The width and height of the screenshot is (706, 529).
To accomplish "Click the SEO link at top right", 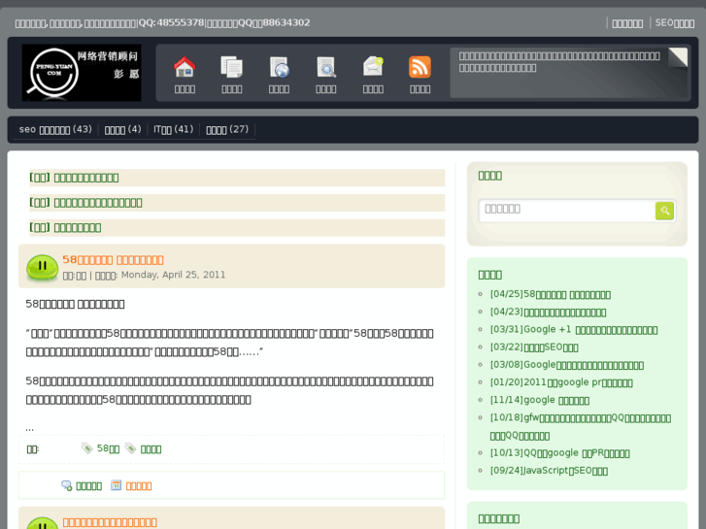I will (x=675, y=23).
